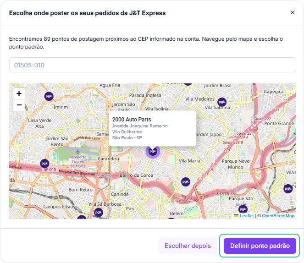Confirm with Definir ponto padrão

point(260,246)
